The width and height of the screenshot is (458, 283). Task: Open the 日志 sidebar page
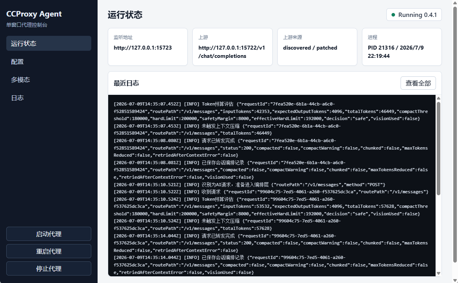pos(48,98)
